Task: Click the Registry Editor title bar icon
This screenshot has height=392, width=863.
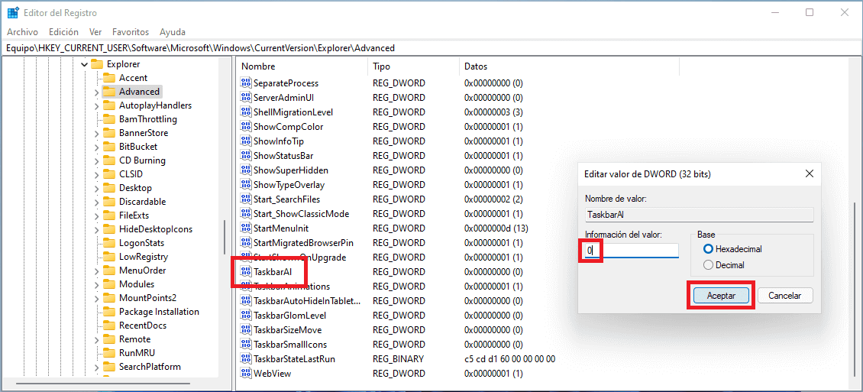Action: 13,13
